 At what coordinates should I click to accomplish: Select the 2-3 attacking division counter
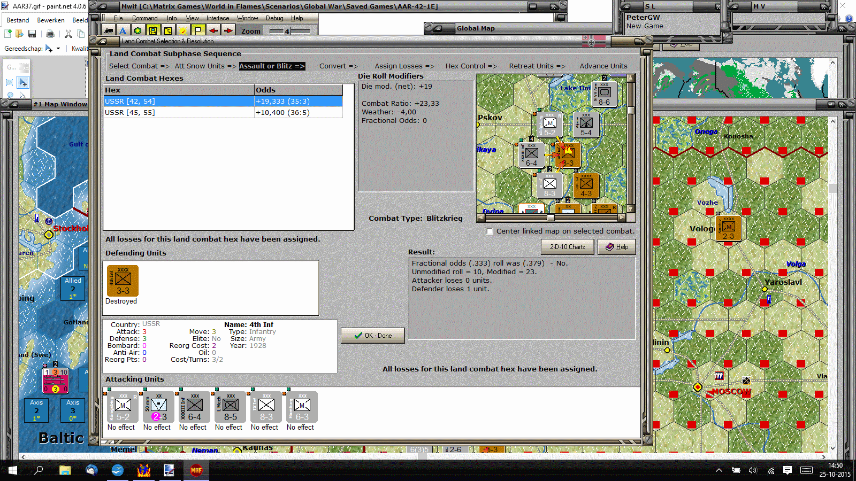[159, 407]
